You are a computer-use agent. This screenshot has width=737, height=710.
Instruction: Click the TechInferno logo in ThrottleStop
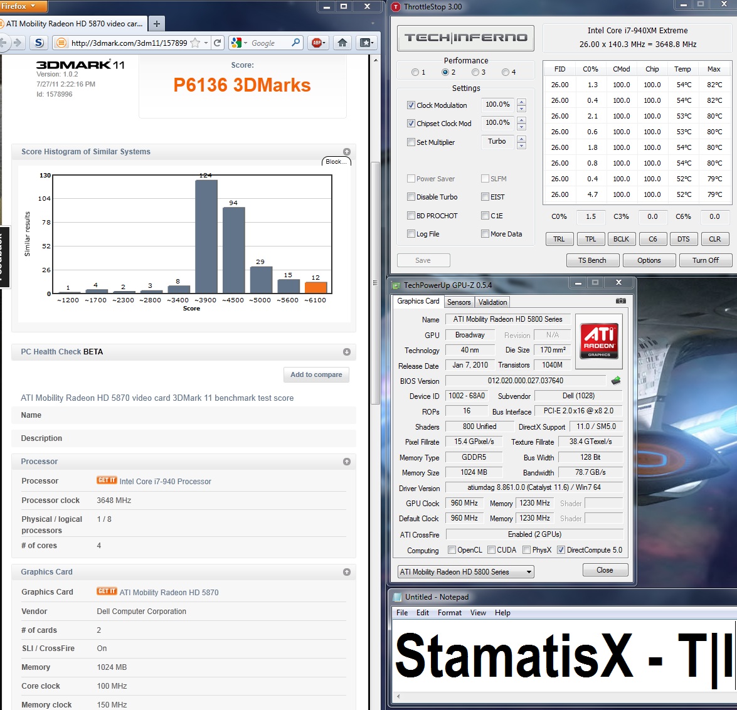(x=465, y=38)
